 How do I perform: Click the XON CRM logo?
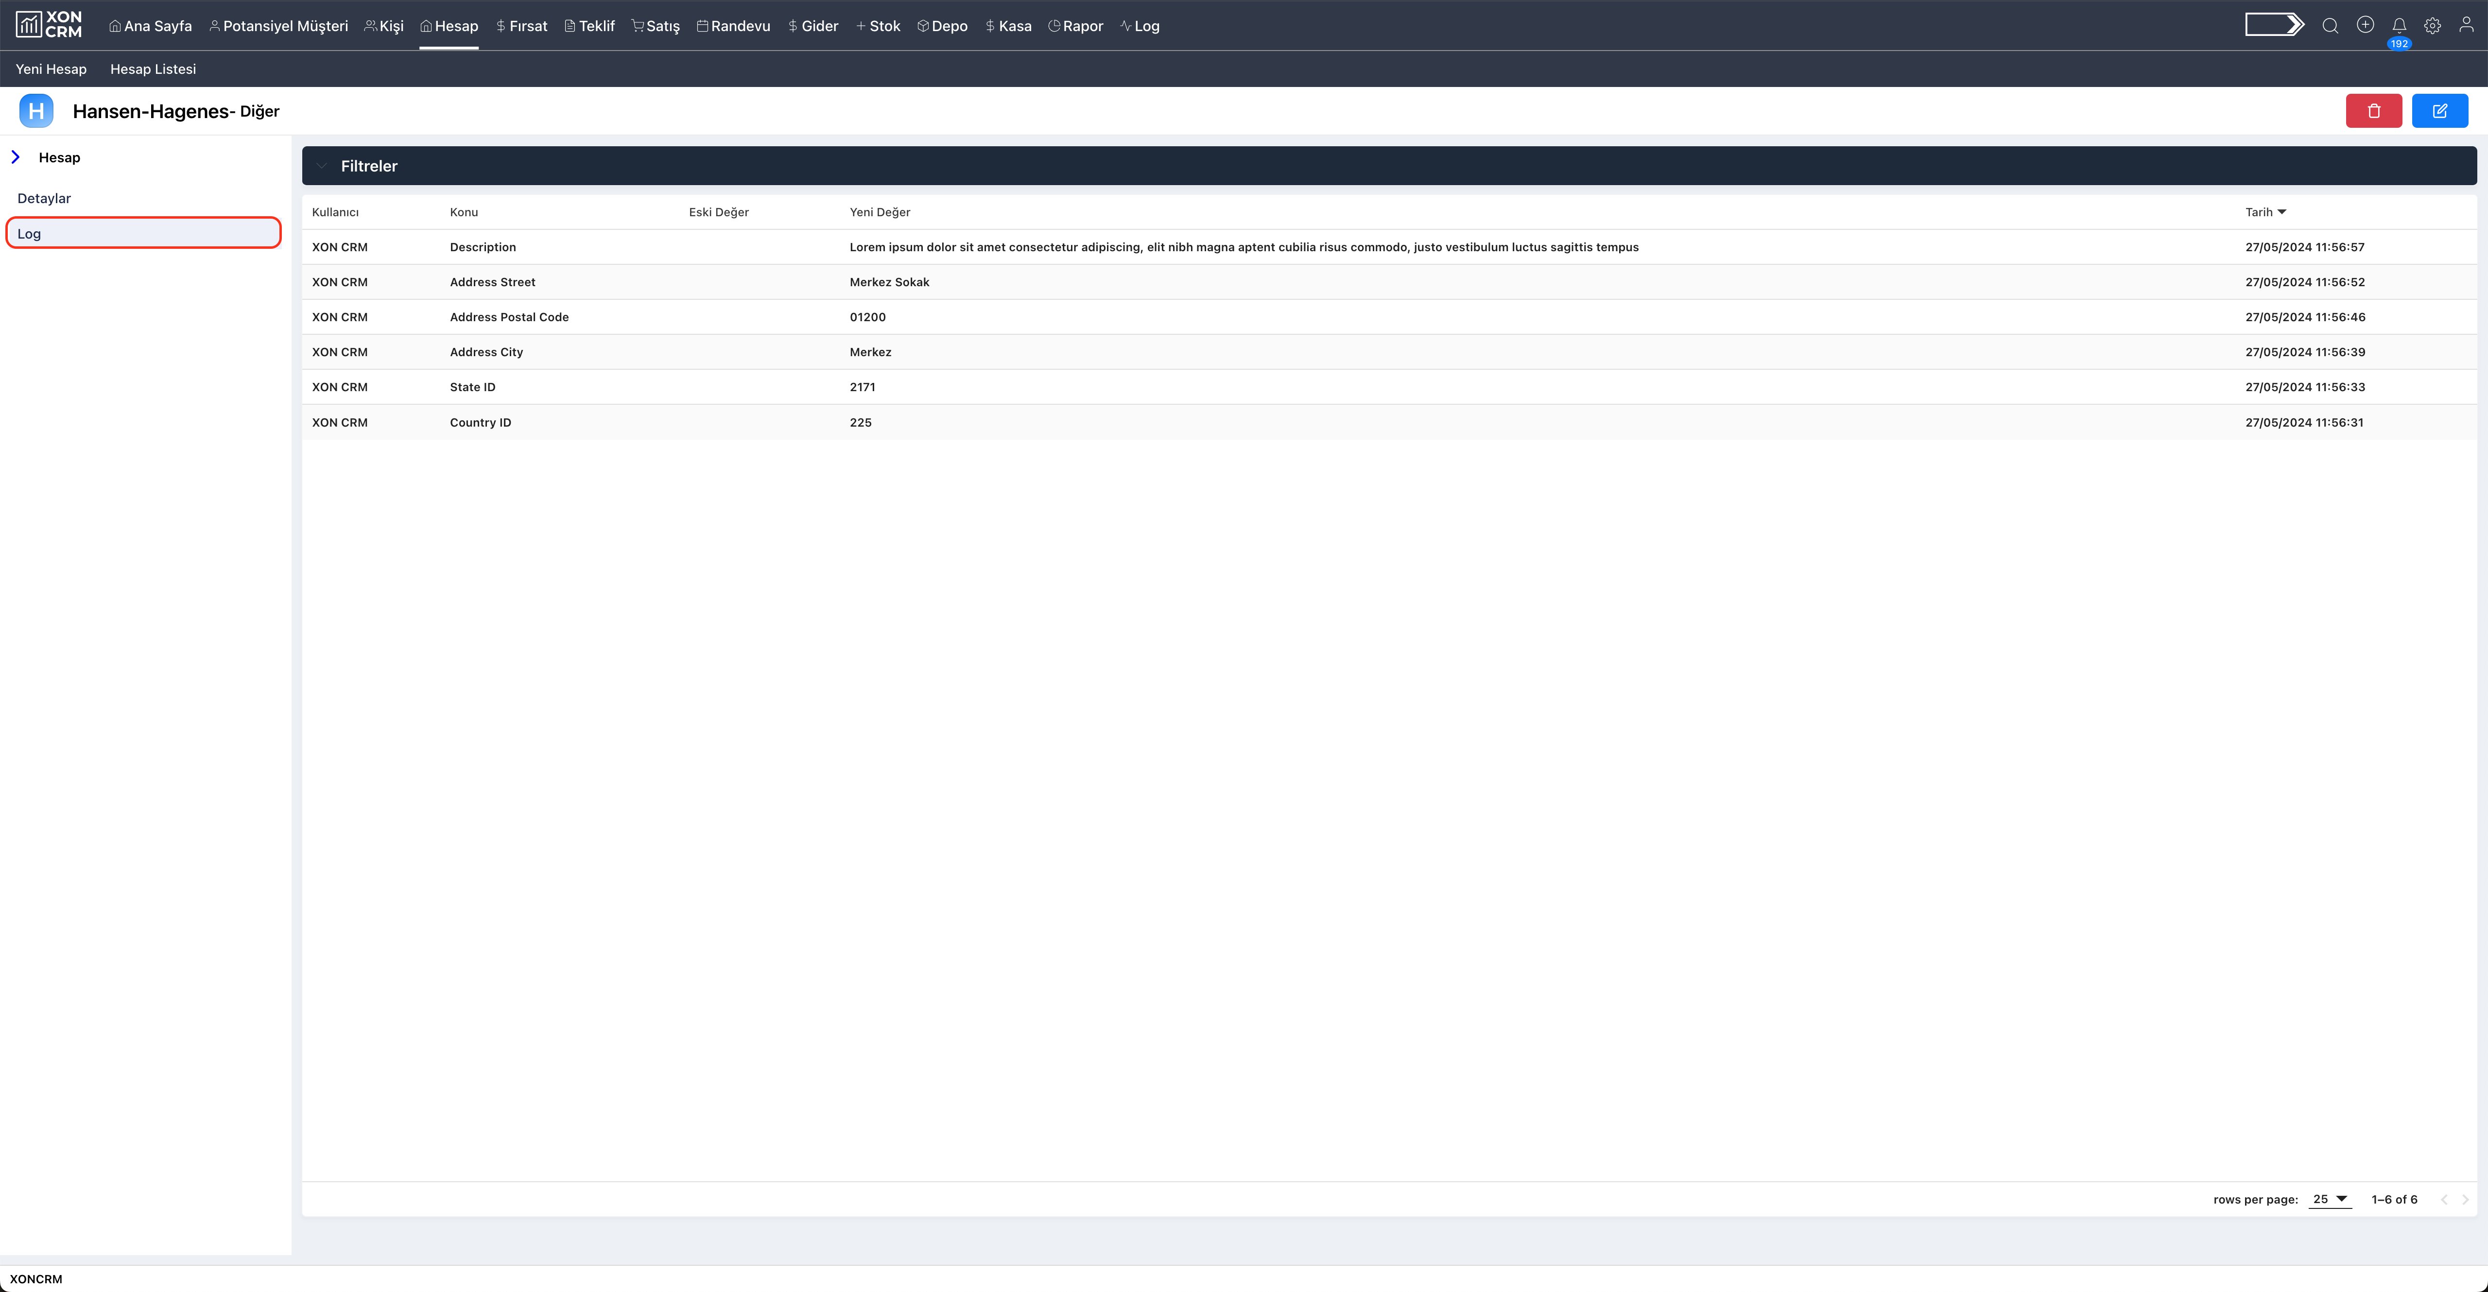(49, 25)
